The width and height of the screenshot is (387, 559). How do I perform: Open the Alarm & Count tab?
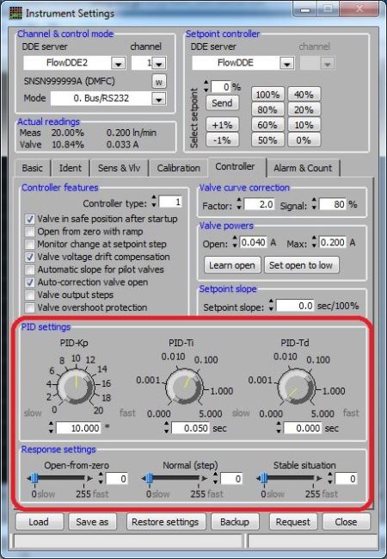tap(303, 168)
